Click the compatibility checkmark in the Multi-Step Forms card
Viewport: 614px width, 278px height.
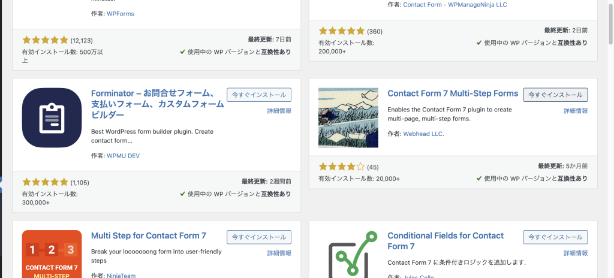[x=479, y=179]
